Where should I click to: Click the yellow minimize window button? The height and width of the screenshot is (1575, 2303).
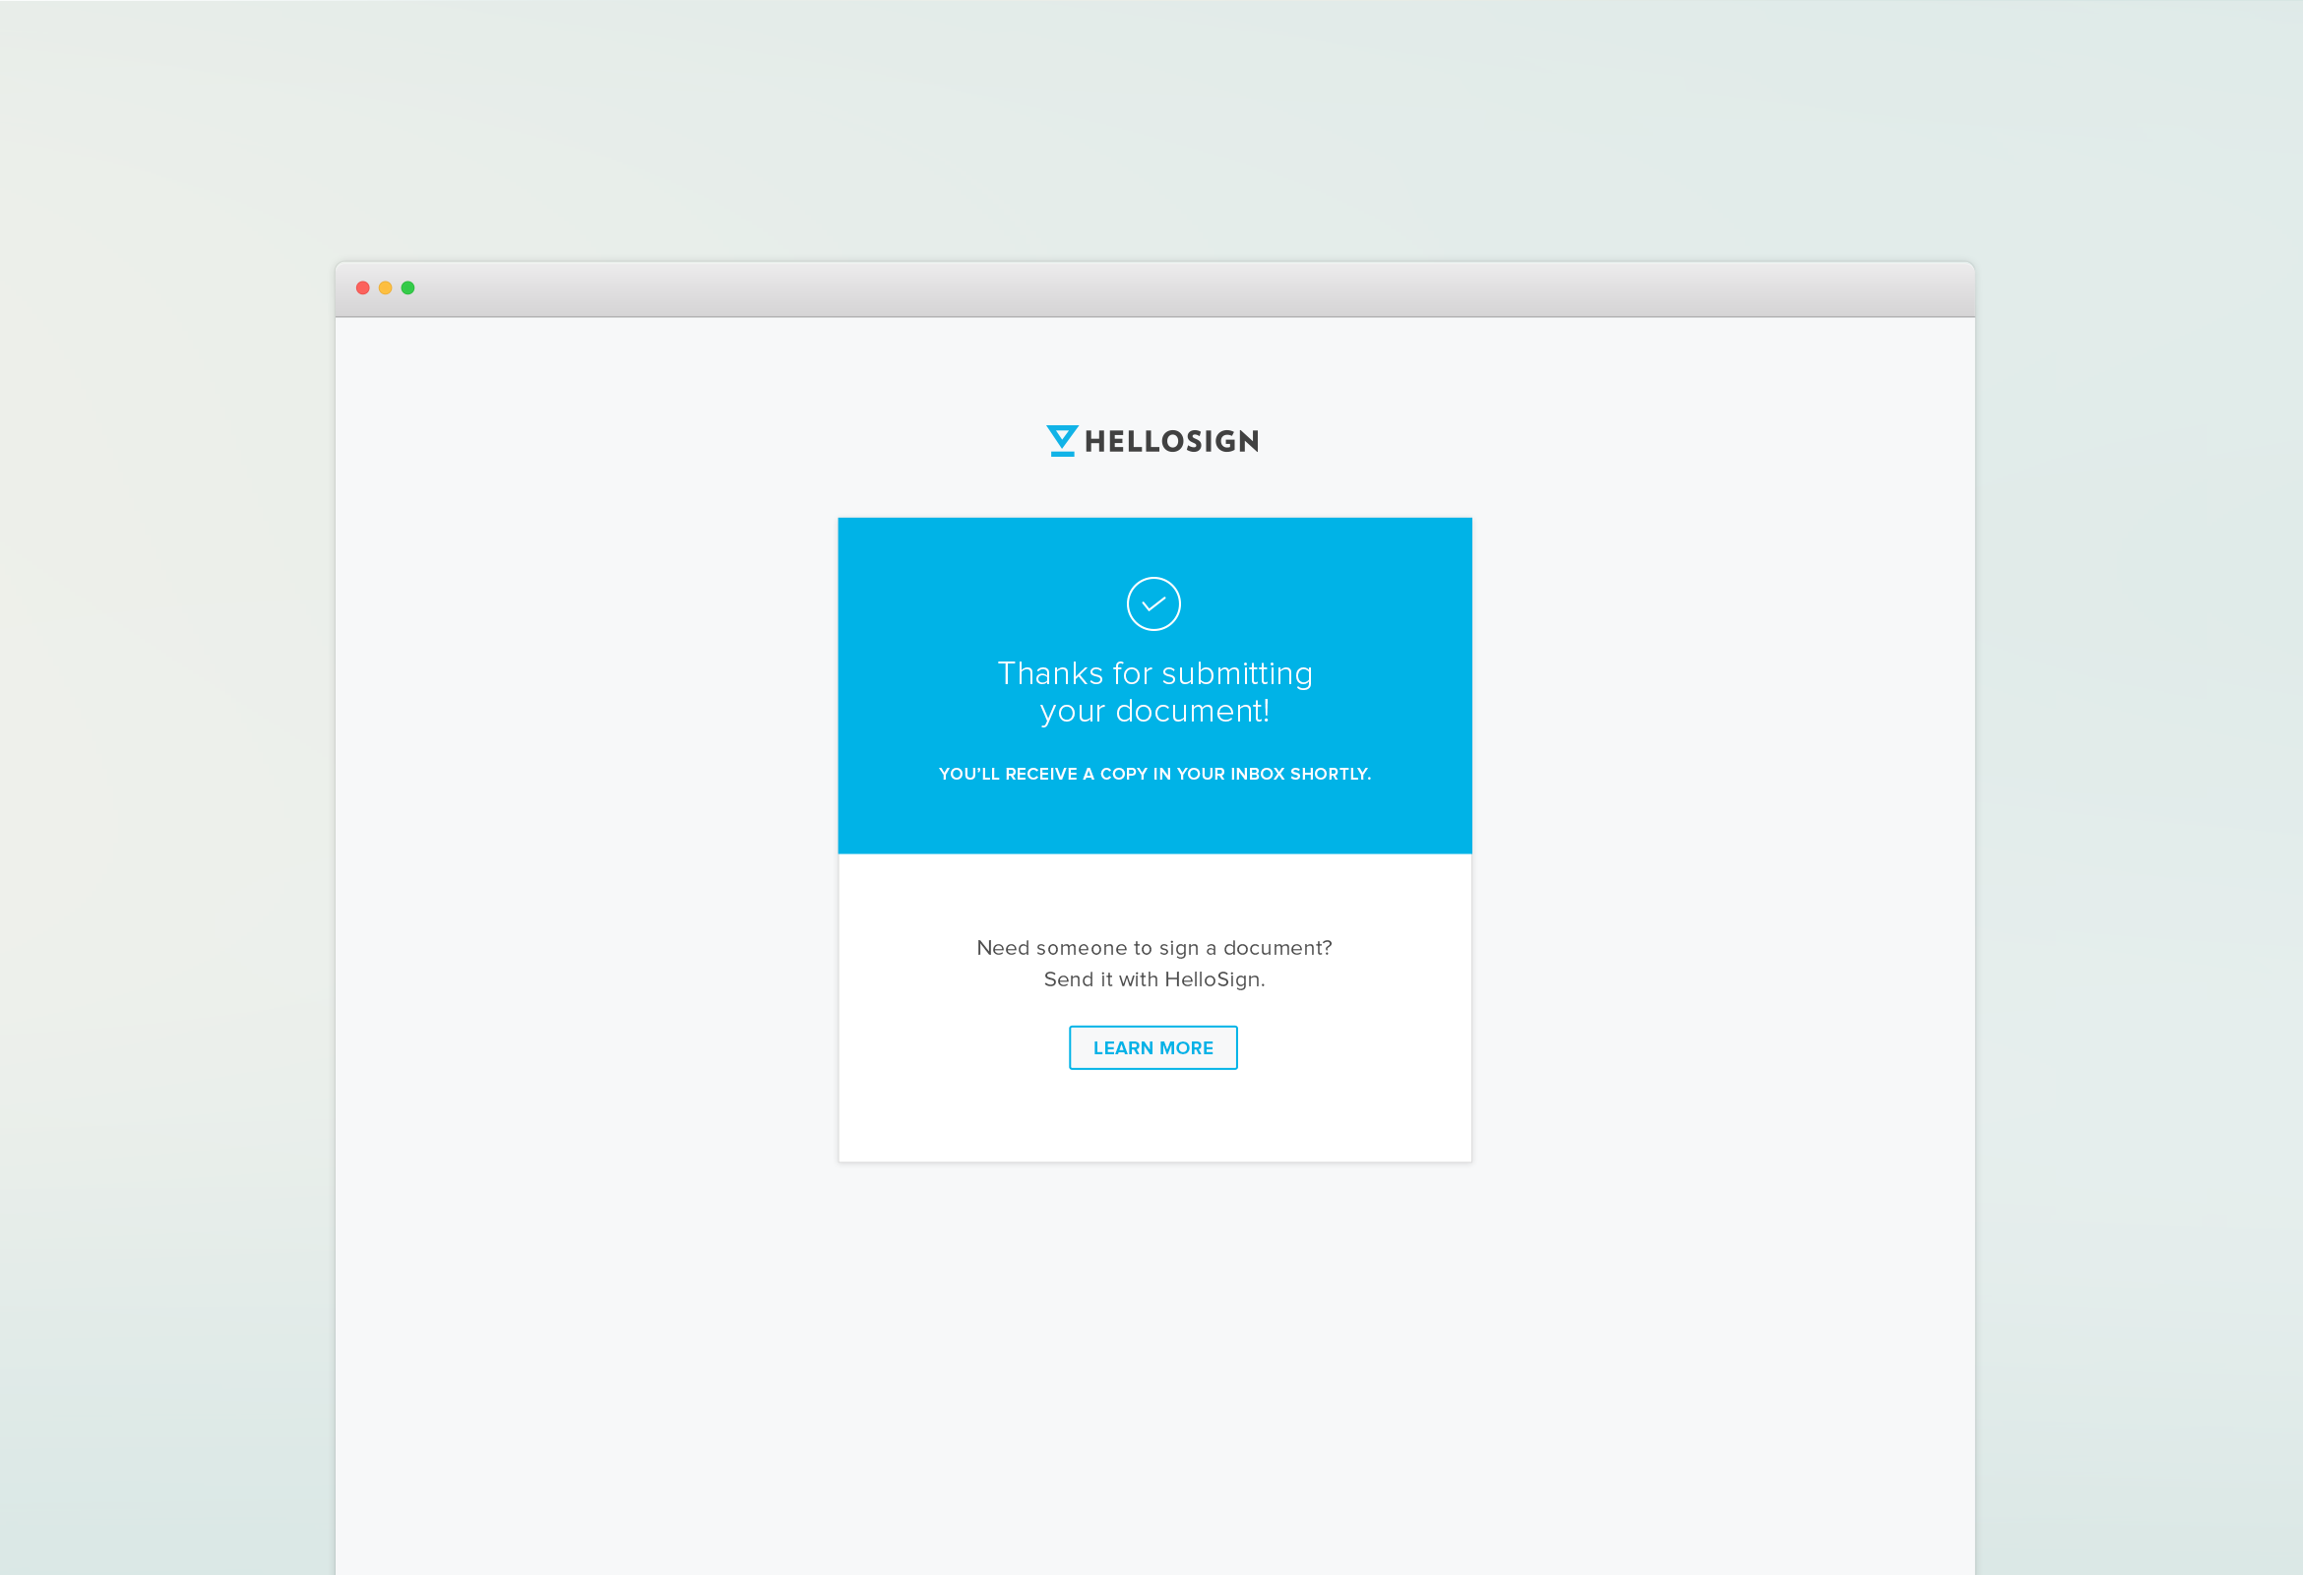tap(386, 288)
